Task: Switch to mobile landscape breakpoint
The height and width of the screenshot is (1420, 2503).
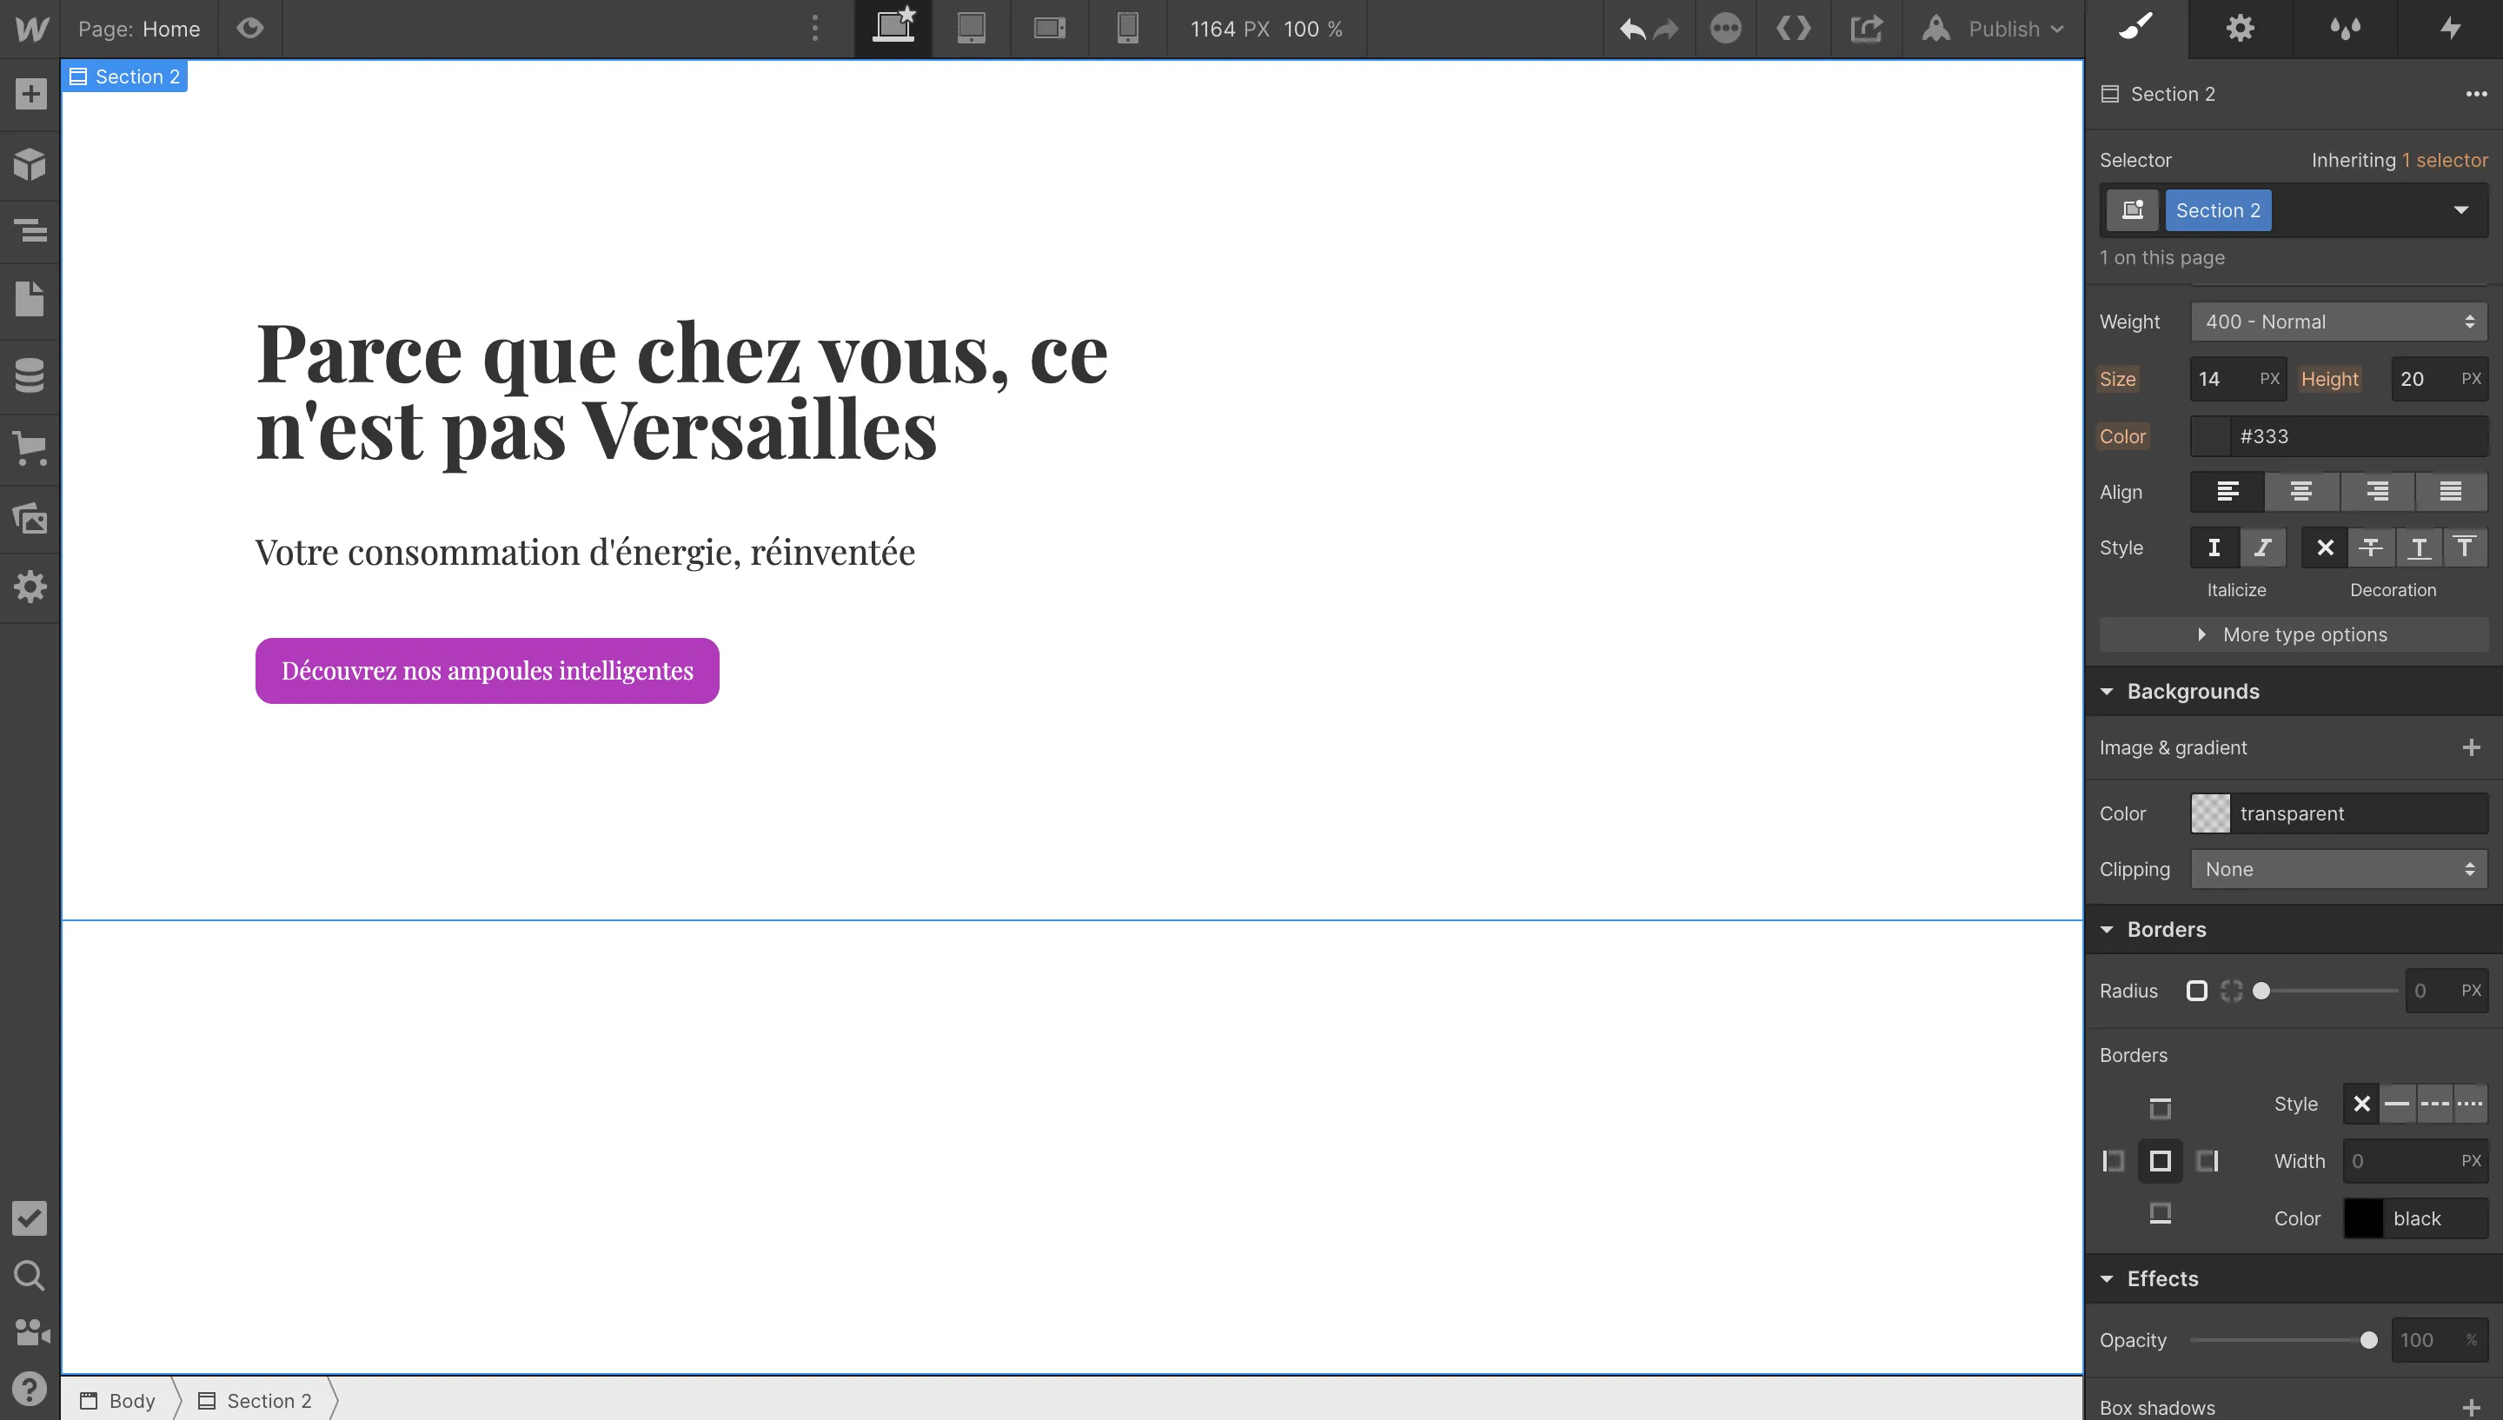Action: click(1049, 29)
